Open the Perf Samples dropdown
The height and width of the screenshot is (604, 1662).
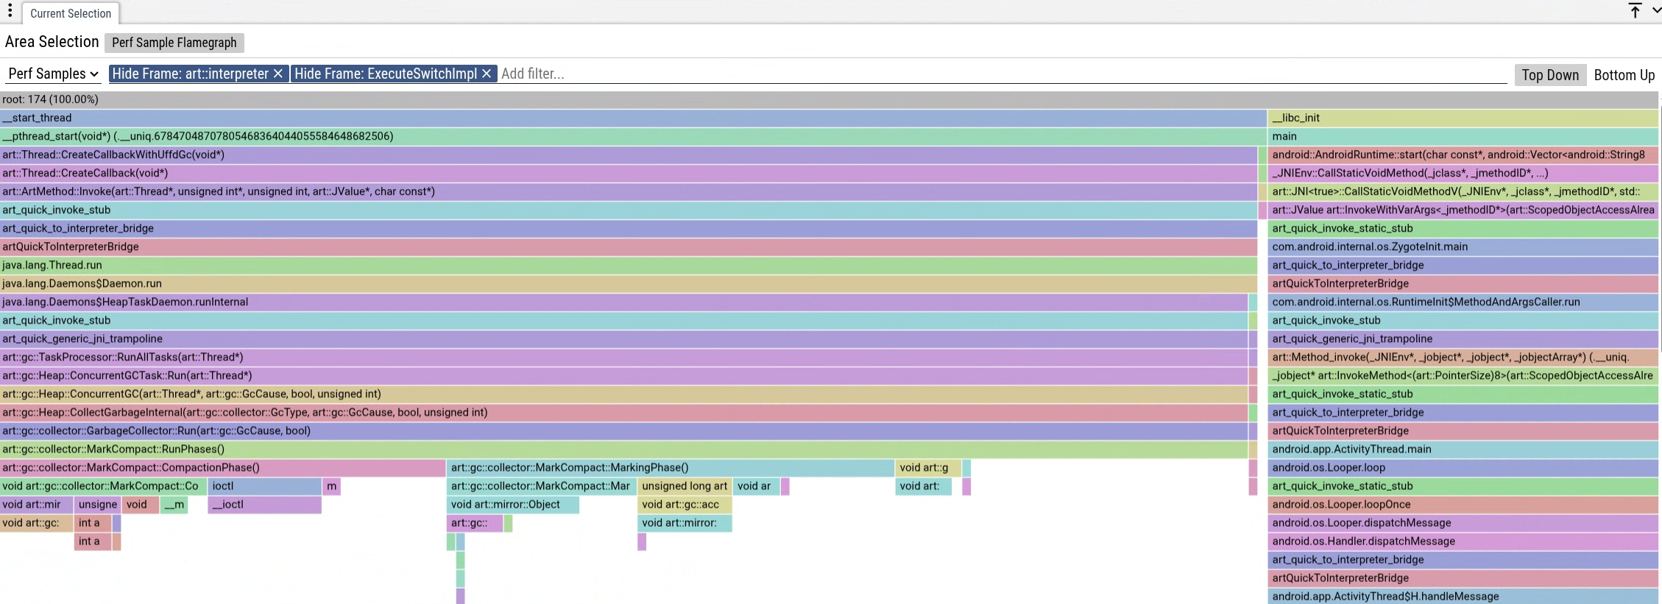pos(53,74)
